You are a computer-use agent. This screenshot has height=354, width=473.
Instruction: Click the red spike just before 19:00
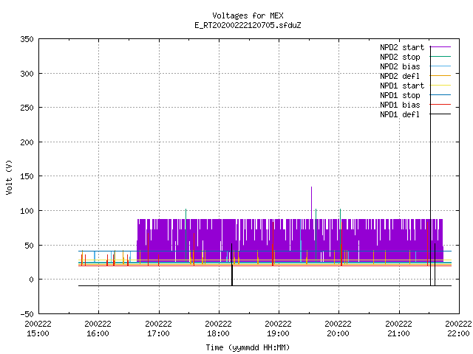(x=273, y=244)
